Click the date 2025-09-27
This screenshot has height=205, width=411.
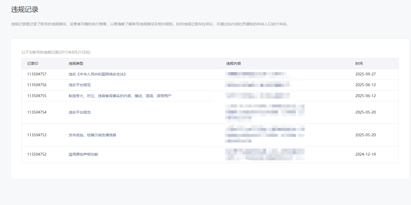click(365, 74)
